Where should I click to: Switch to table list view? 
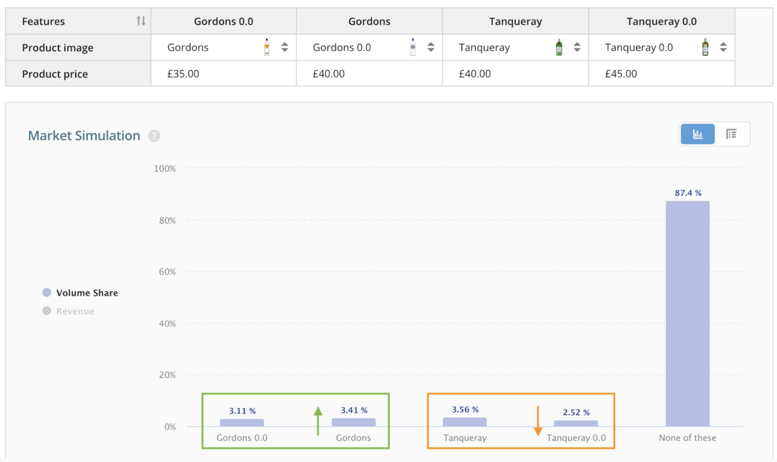point(731,134)
